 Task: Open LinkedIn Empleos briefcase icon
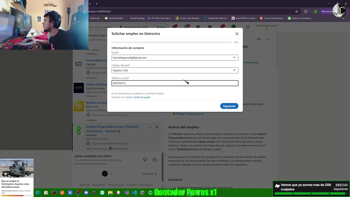pos(198,27)
